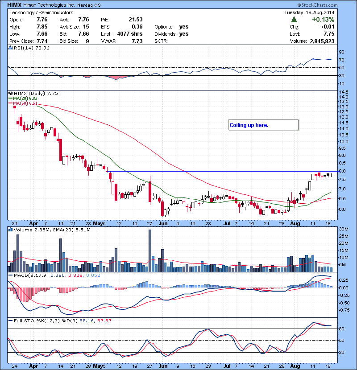Click the Last trade size 4077 shrs
357x370 pixels.
pyautogui.click(x=130, y=34)
